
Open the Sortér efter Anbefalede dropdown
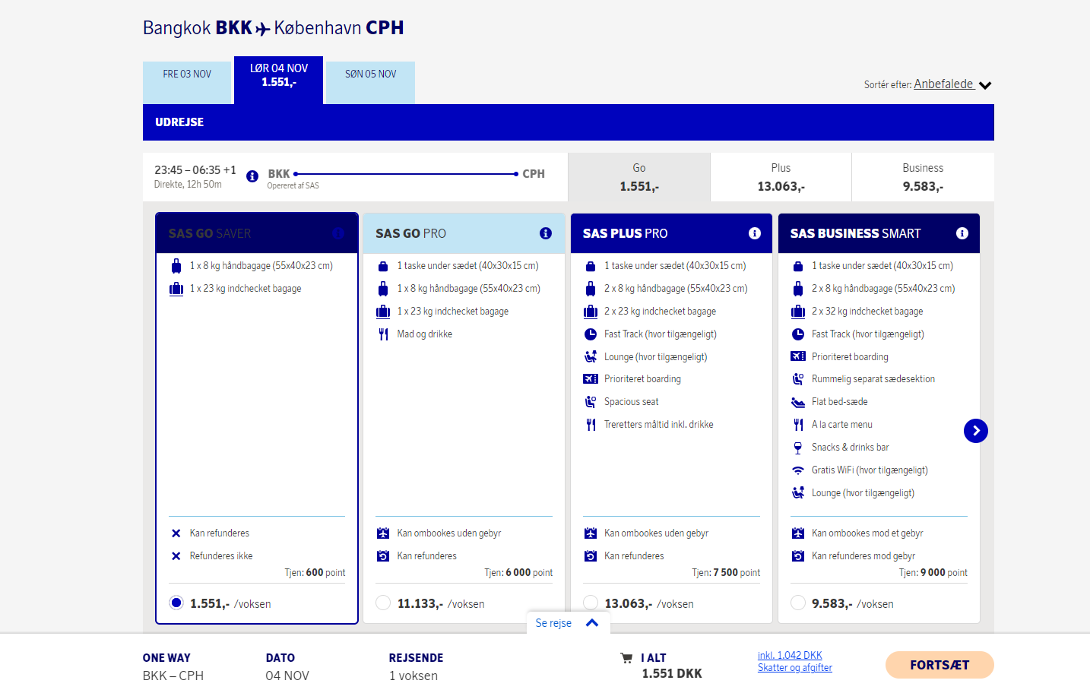click(x=952, y=84)
